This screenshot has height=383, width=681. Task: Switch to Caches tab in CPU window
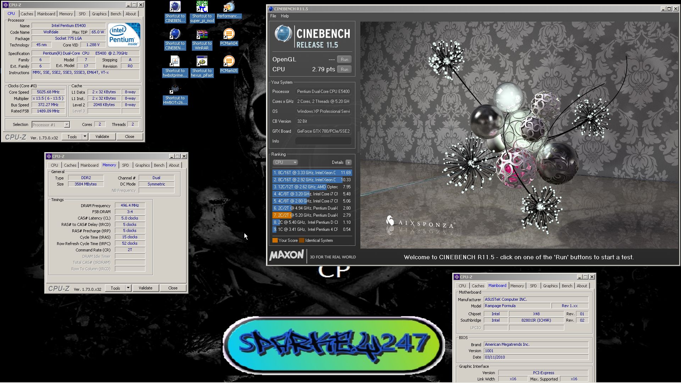(x=27, y=14)
